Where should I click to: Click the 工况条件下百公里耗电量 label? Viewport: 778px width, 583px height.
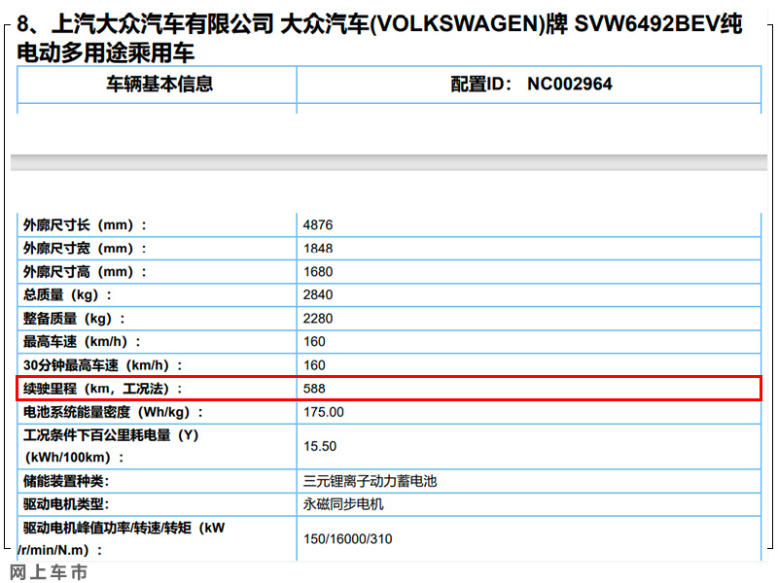[111, 446]
